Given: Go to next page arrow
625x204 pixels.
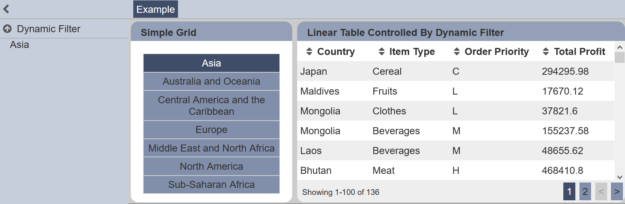Looking at the screenshot, I should [617, 192].
